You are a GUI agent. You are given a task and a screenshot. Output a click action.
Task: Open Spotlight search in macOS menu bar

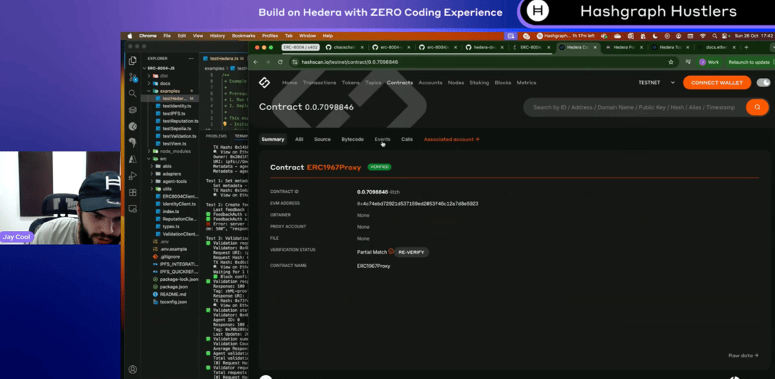[714, 36]
